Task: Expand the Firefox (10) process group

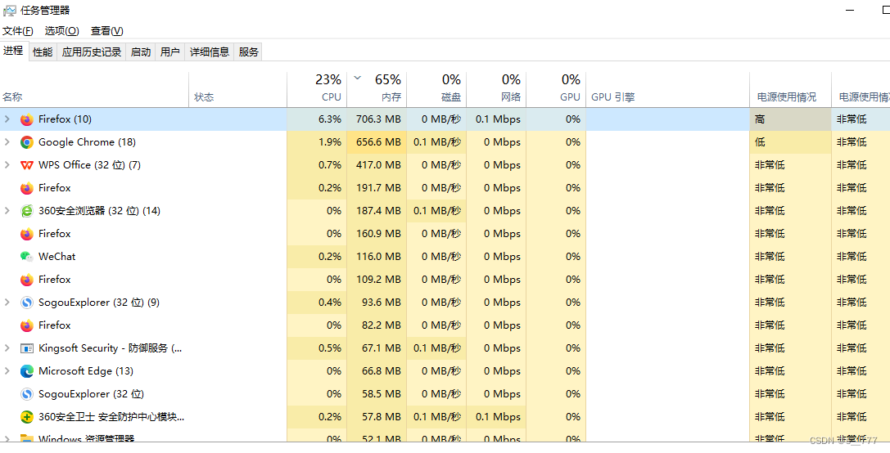Action: pos(7,119)
